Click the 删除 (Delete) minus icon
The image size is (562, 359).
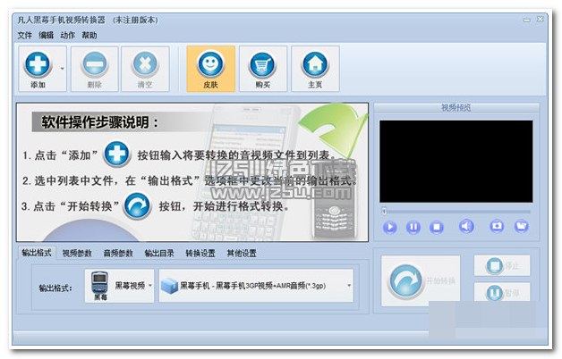[95, 64]
